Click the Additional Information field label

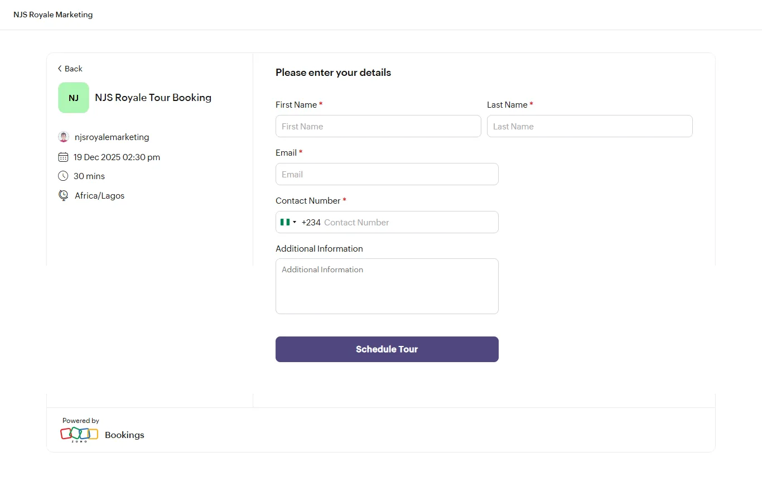(319, 249)
